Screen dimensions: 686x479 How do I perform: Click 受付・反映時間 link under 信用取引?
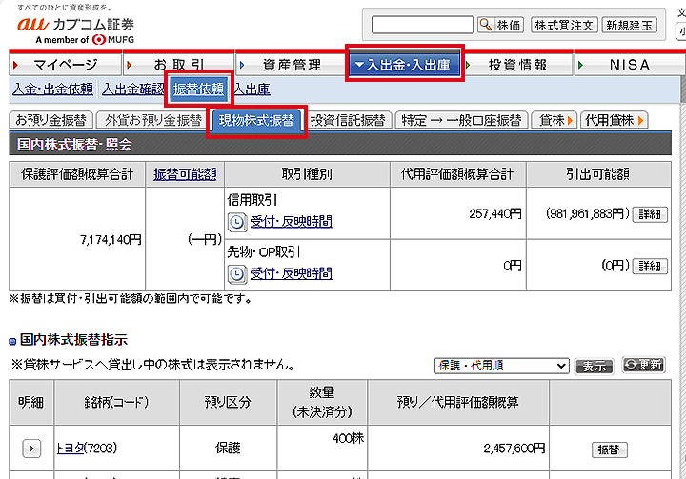coord(291,222)
